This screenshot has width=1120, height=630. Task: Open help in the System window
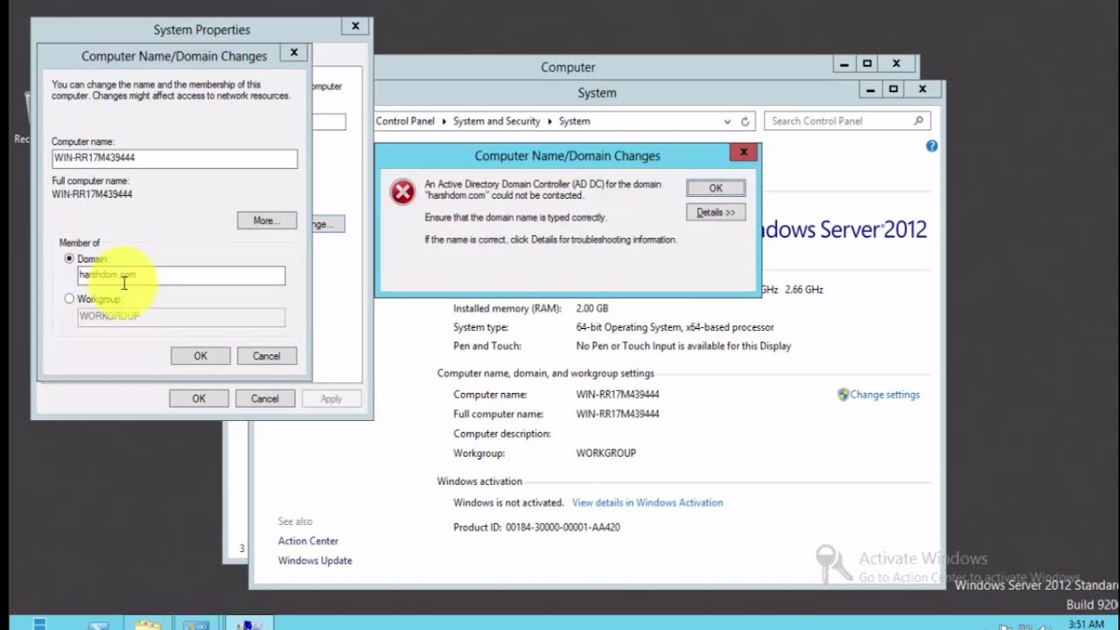point(932,146)
